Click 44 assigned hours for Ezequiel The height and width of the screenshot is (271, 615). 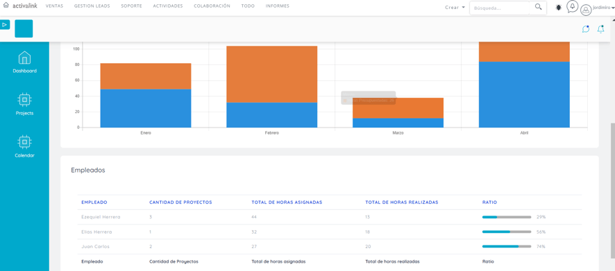[254, 217]
